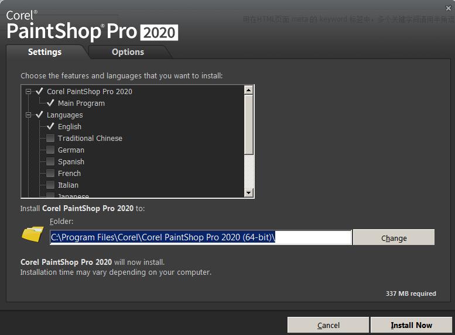Click the Cancel button
This screenshot has height=335, width=455.
point(328,325)
